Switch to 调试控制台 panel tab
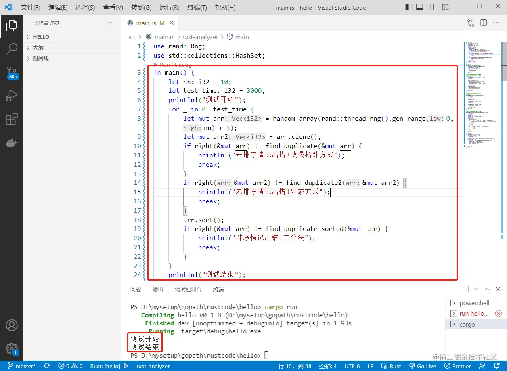 pos(188,289)
